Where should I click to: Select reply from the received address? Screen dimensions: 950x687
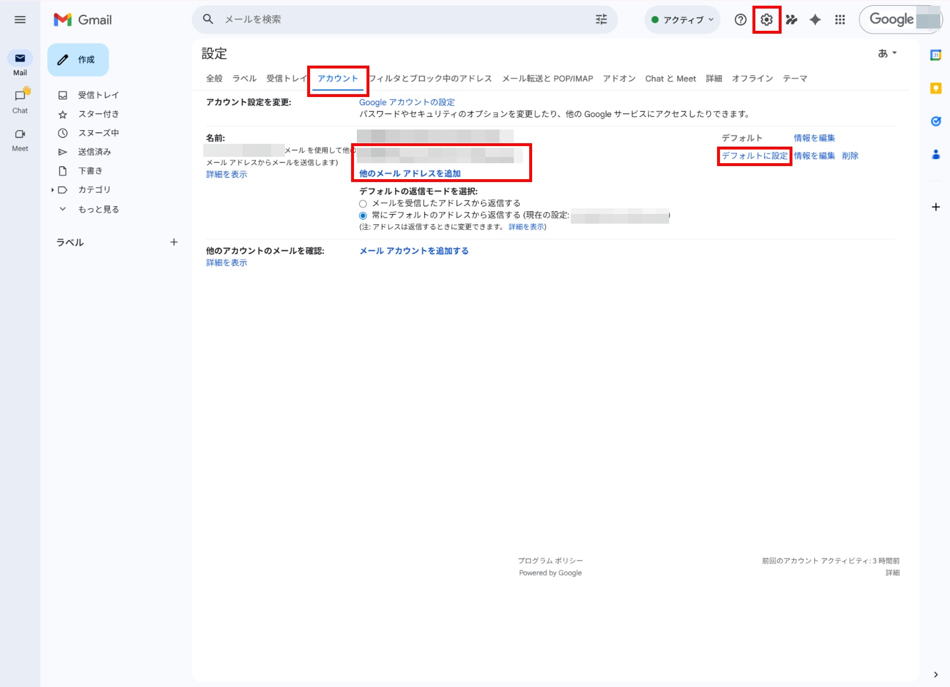[363, 203]
